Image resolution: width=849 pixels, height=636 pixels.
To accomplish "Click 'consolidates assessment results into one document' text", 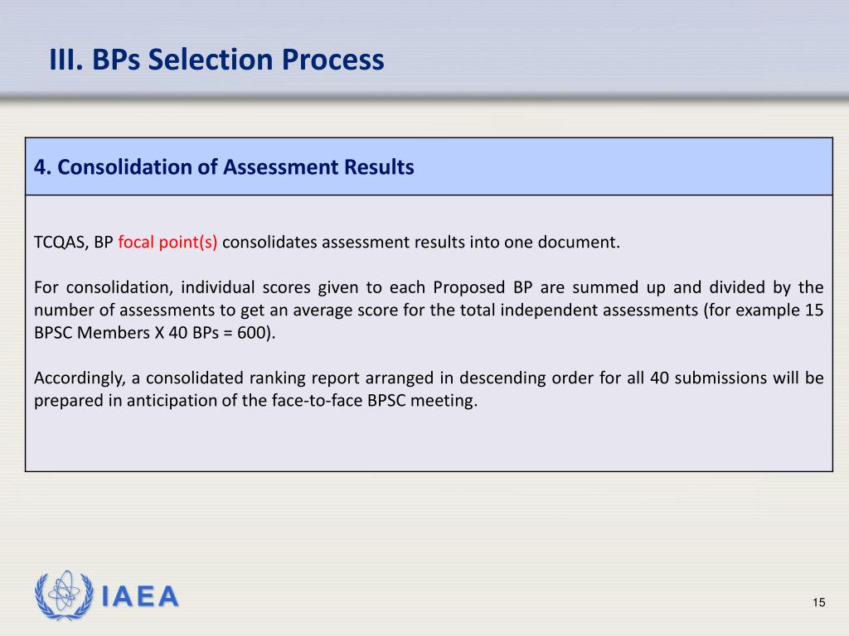I will [x=420, y=242].
